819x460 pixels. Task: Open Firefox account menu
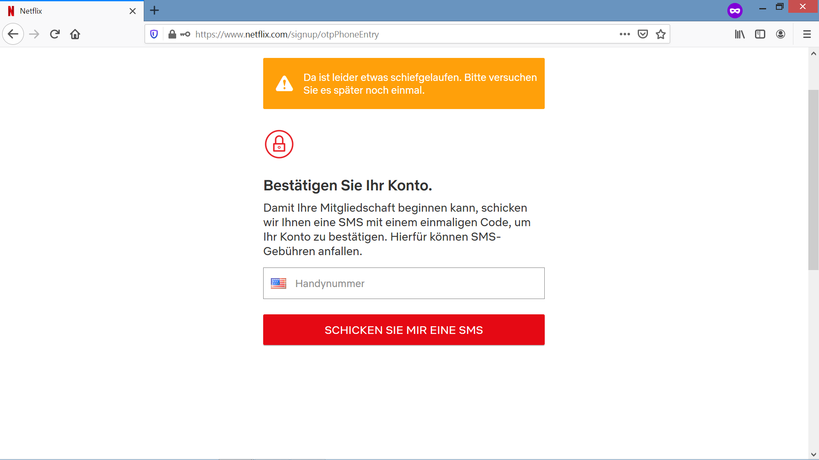781,34
